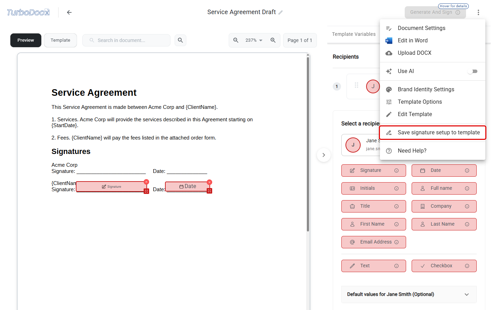496x310 pixels.
Task: Open Document Settings from the menu
Action: [433, 28]
